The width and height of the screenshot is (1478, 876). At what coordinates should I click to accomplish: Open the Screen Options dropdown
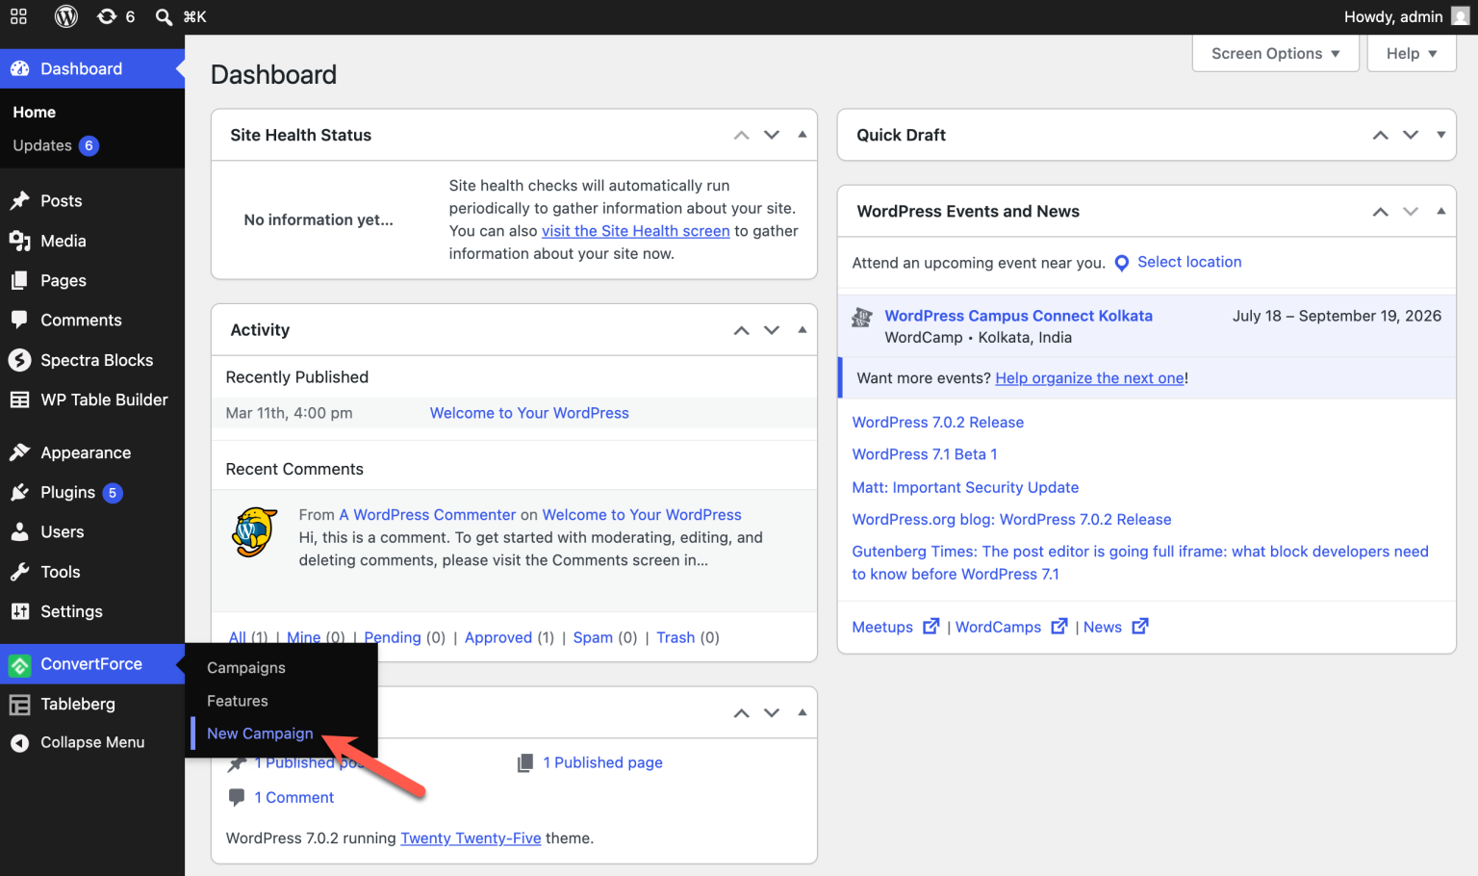[1275, 54]
